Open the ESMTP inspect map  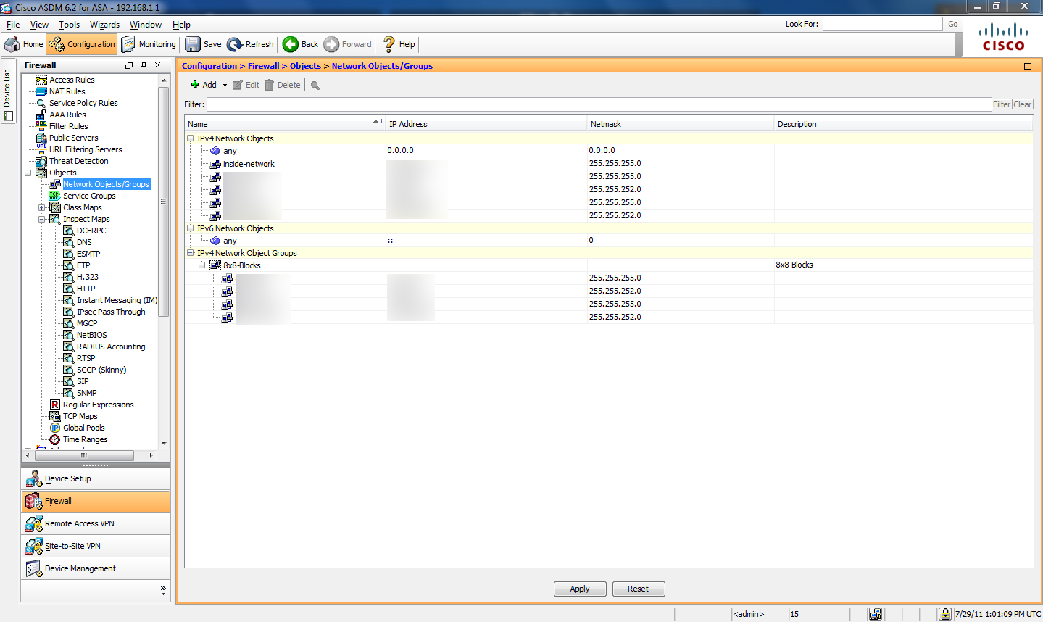[x=88, y=254]
